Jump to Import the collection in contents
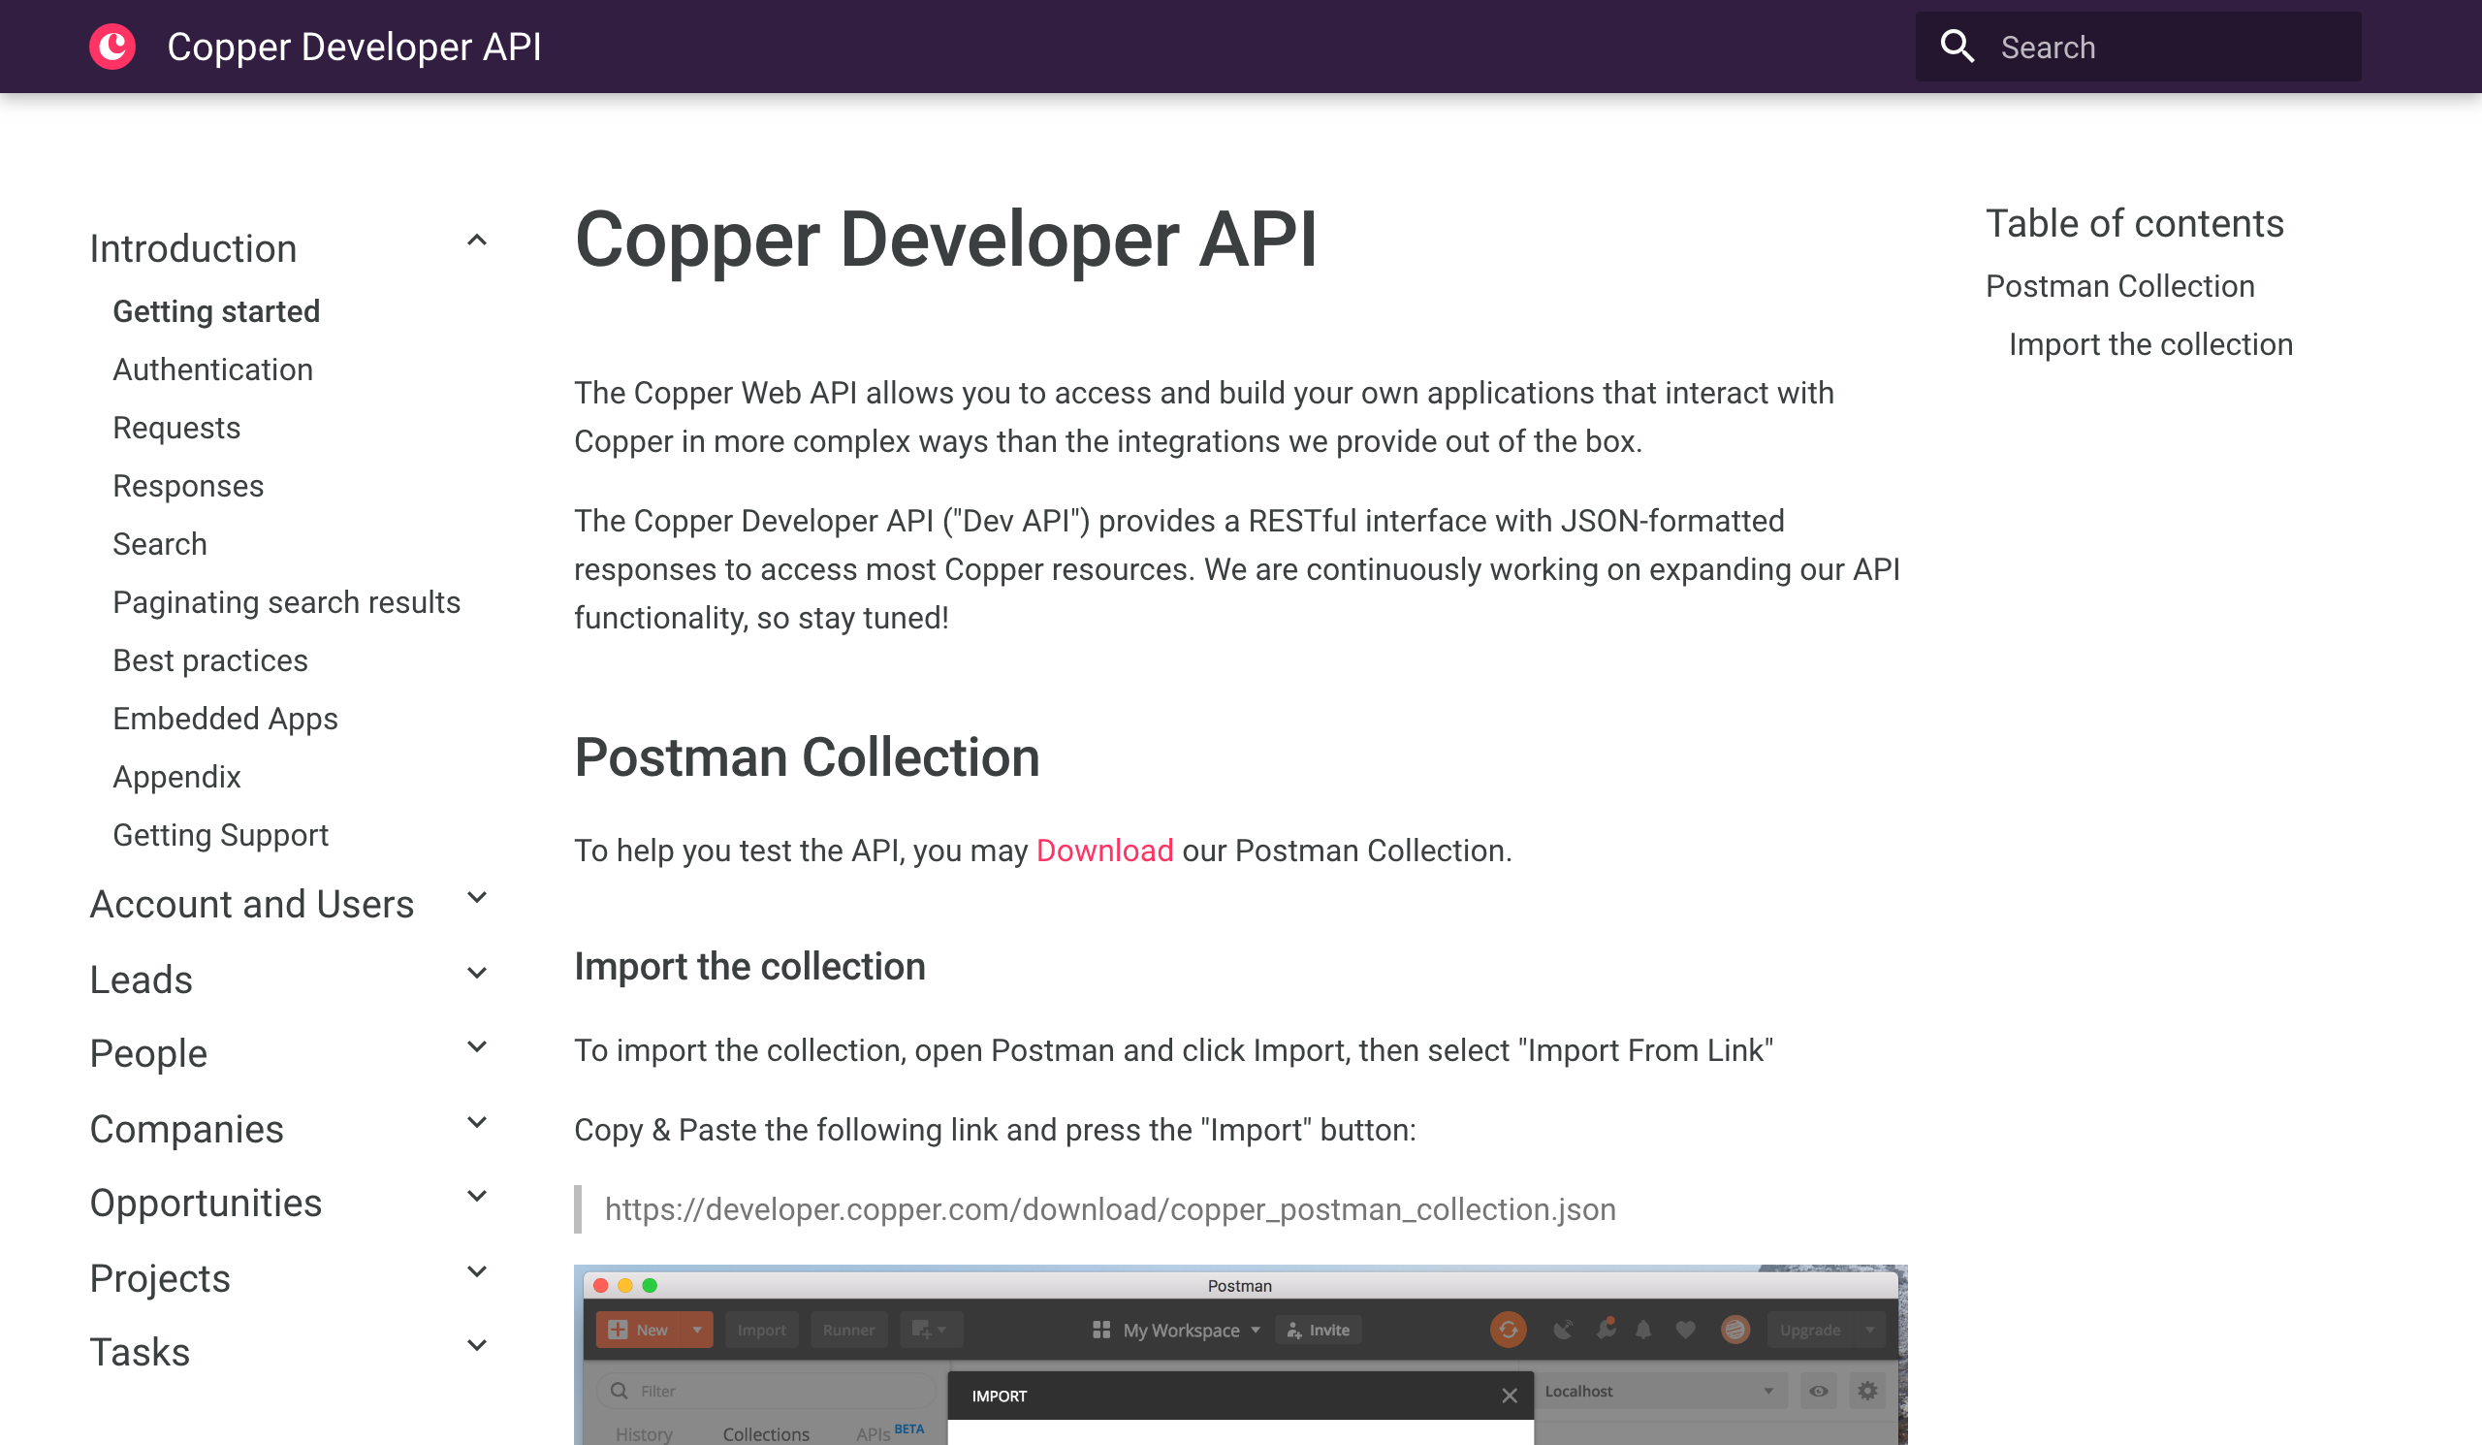The width and height of the screenshot is (2482, 1445). 2150,343
